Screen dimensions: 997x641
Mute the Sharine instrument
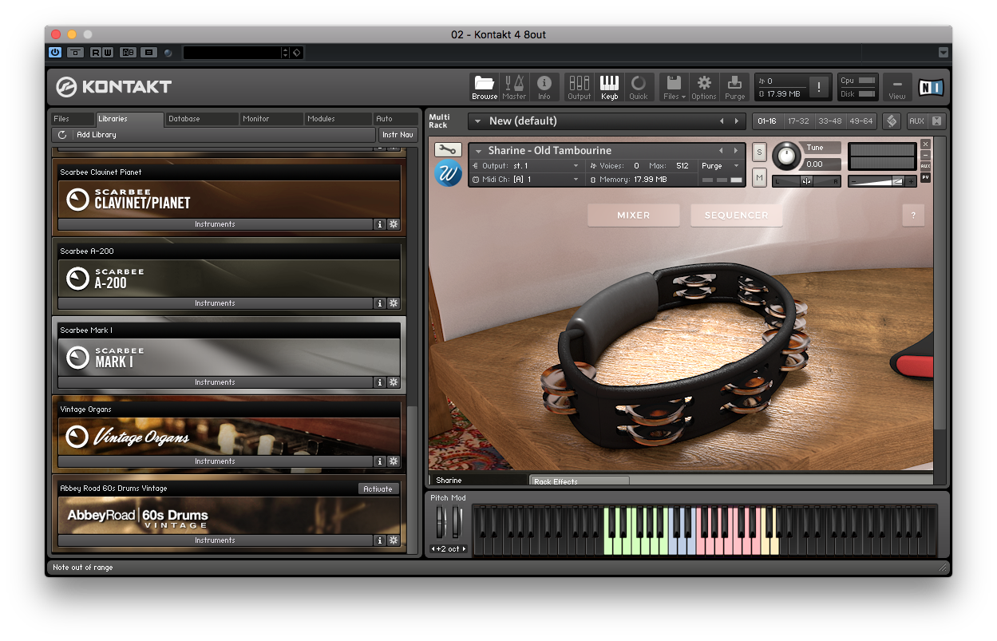point(759,177)
